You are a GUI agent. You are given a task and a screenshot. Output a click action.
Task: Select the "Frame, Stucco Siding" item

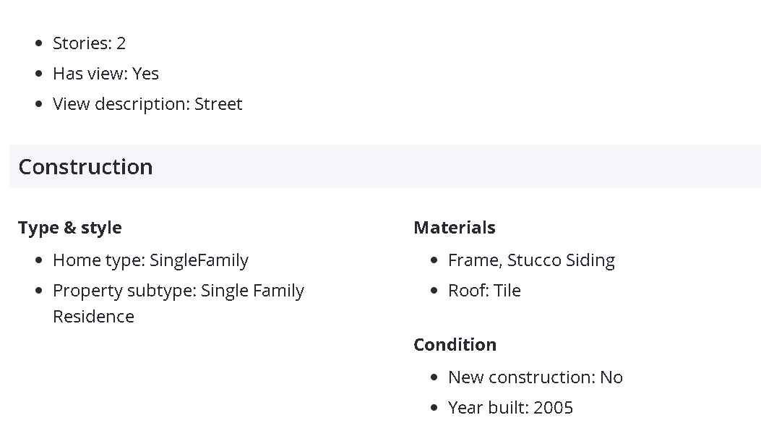(531, 260)
